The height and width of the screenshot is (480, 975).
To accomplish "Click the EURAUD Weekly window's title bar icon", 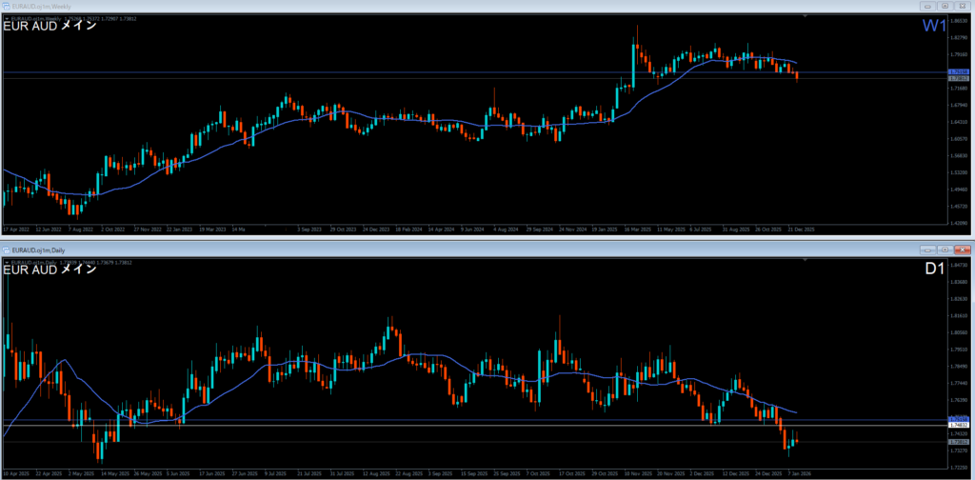I will click(x=6, y=6).
